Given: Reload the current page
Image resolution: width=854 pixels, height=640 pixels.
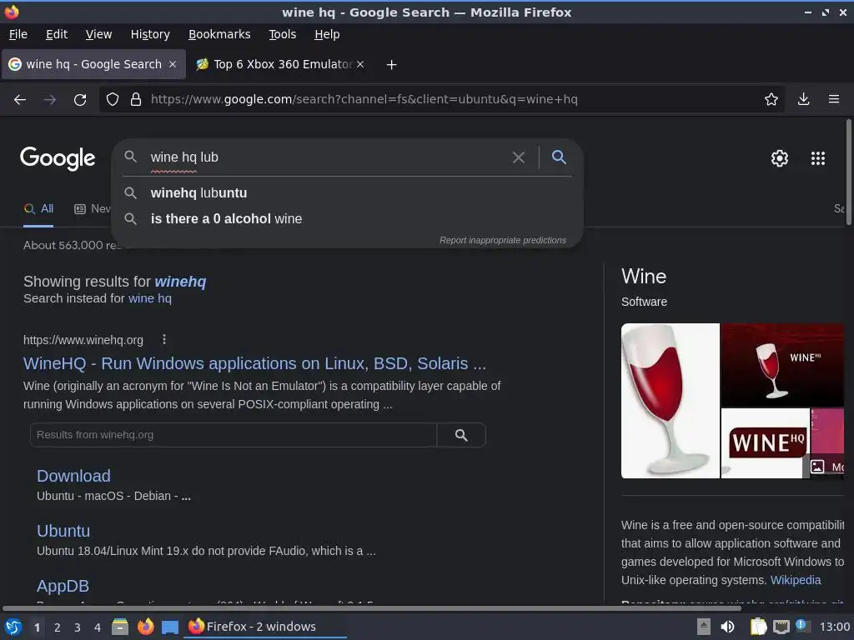Looking at the screenshot, I should tap(80, 100).
